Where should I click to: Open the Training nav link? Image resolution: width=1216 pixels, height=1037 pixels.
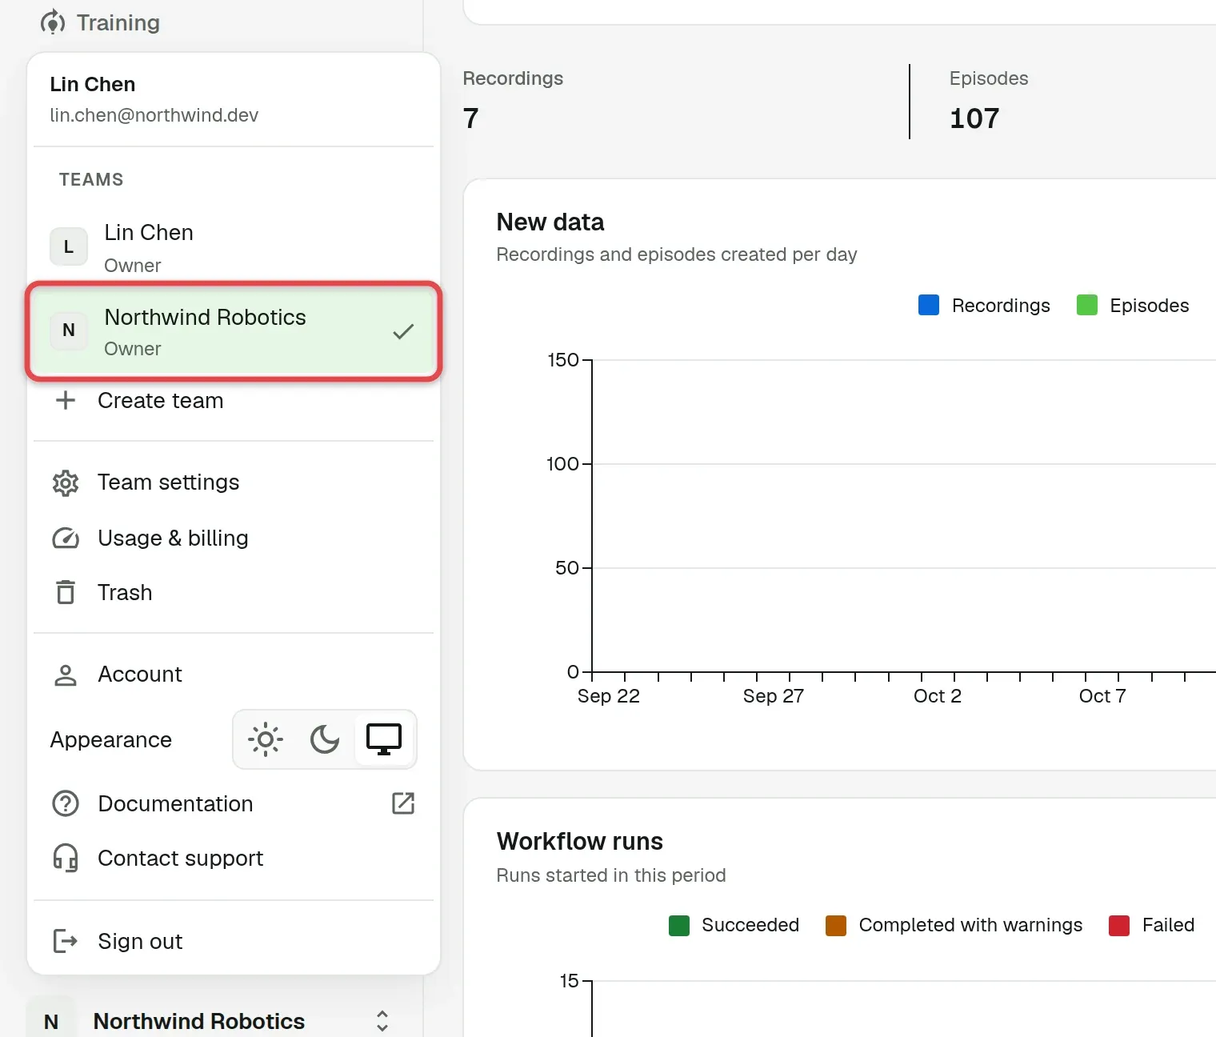coord(100,22)
